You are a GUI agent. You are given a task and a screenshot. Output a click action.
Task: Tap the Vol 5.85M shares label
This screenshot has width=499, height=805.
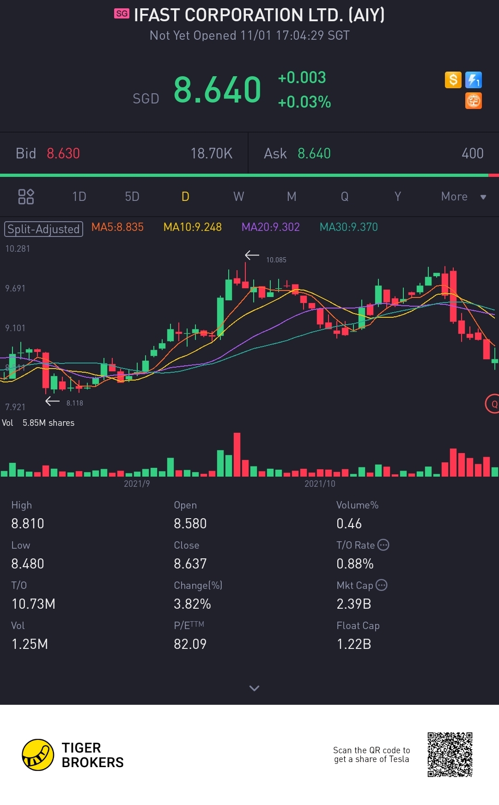click(x=38, y=423)
